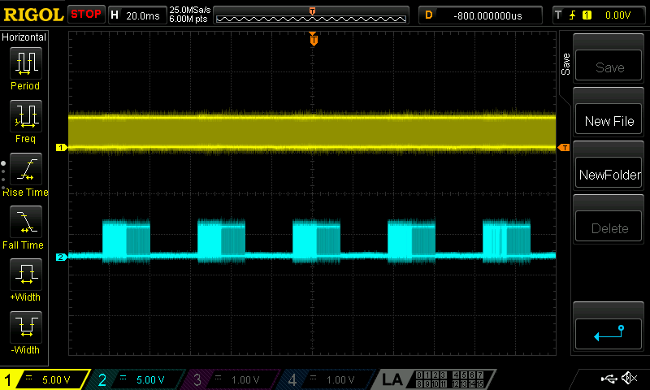Viewport: 650px width, 390px height.
Task: Click the orange trigger position marker
Action: [314, 39]
